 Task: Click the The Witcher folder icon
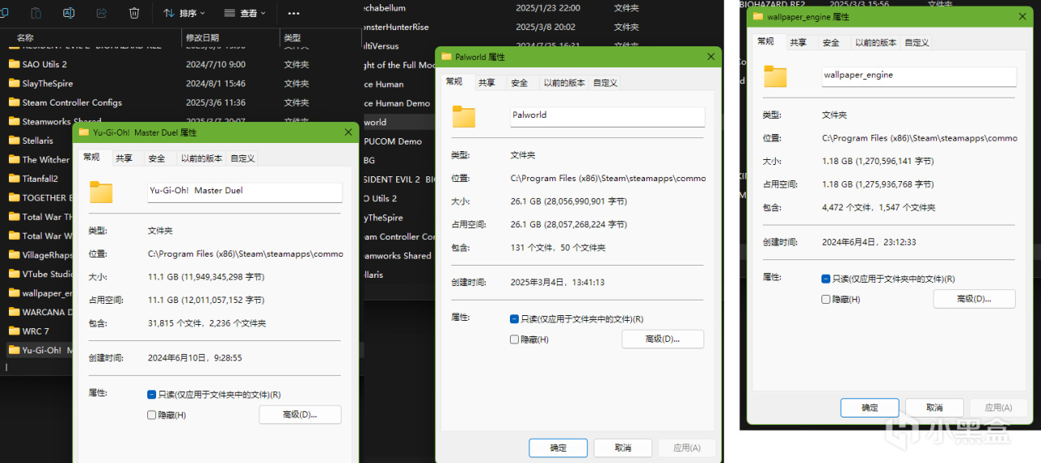click(x=14, y=159)
